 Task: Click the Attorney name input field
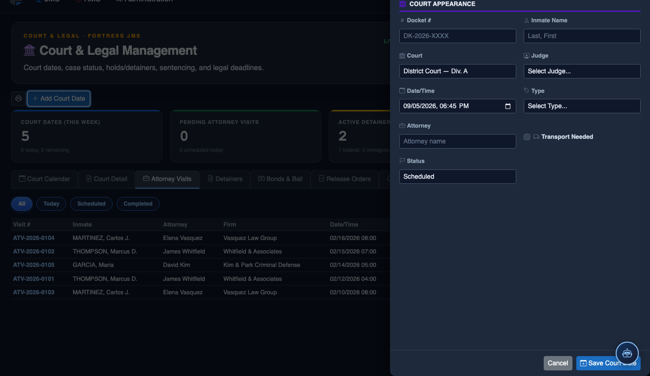(457, 141)
